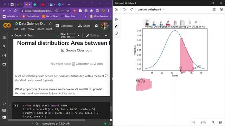225x126 pixels.
Task: Open the Colab Edit menu
Action: point(23,29)
